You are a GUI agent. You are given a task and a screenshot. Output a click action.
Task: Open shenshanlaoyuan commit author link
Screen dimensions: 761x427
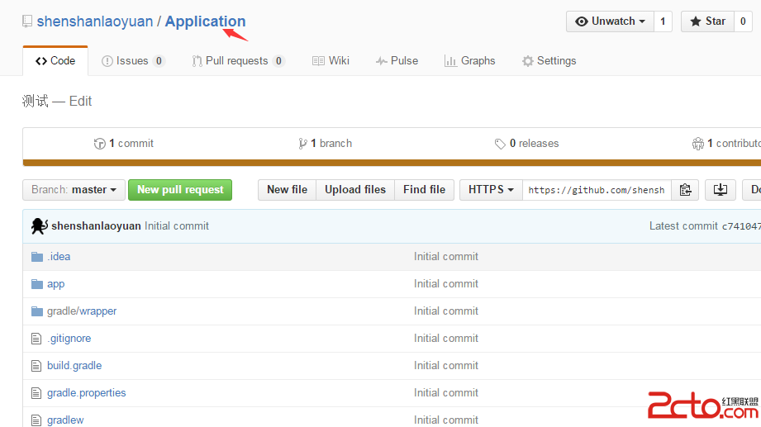(96, 226)
